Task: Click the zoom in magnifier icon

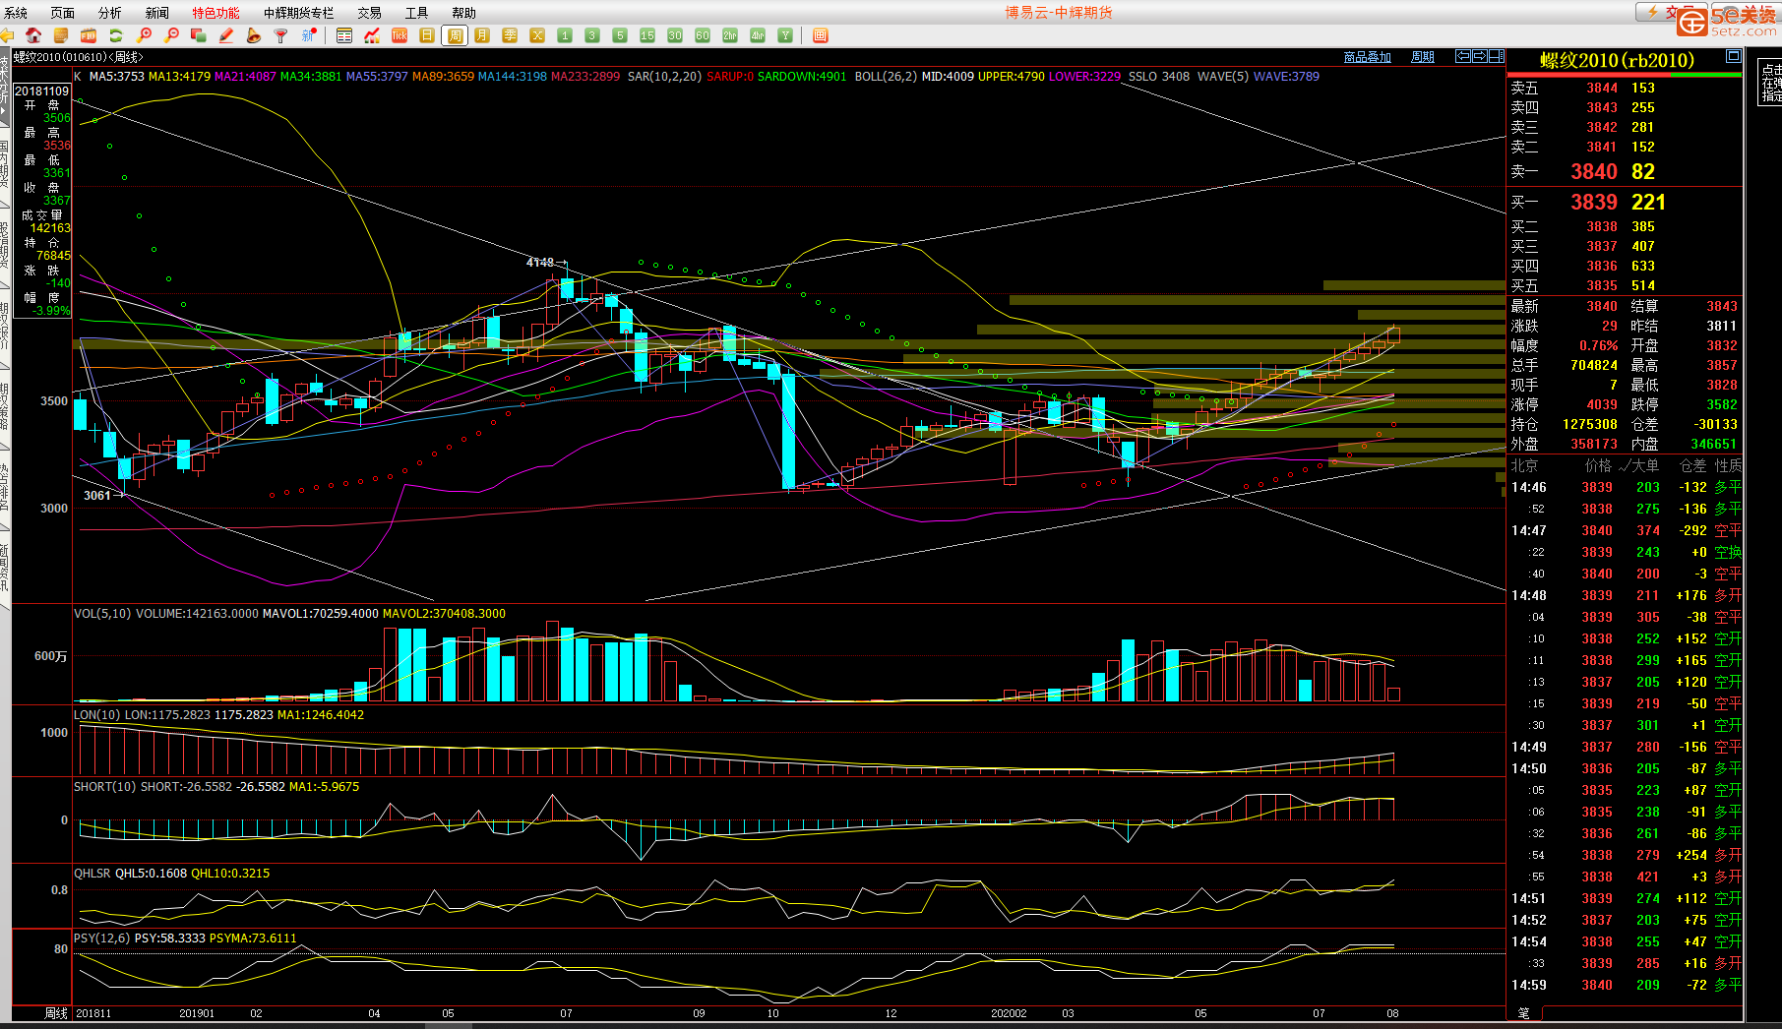Action: click(x=145, y=35)
